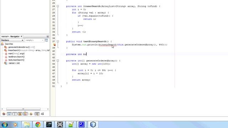Click 'array[i] = i * 10;' on line 47
Screen dimensions: 228x128
tap(90, 74)
